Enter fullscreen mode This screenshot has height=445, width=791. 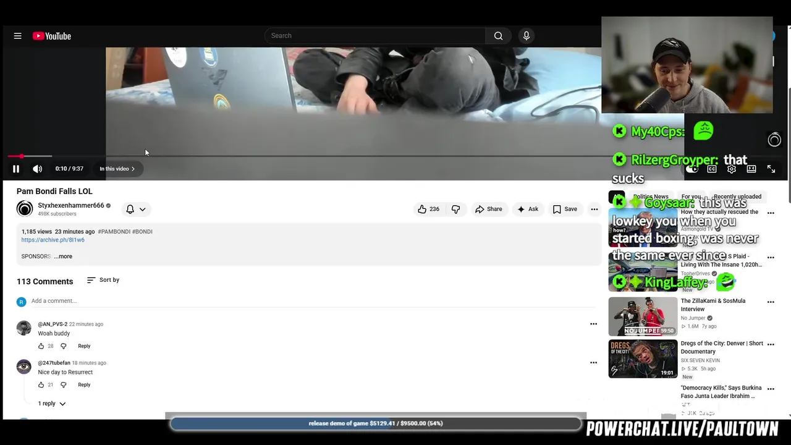(771, 169)
